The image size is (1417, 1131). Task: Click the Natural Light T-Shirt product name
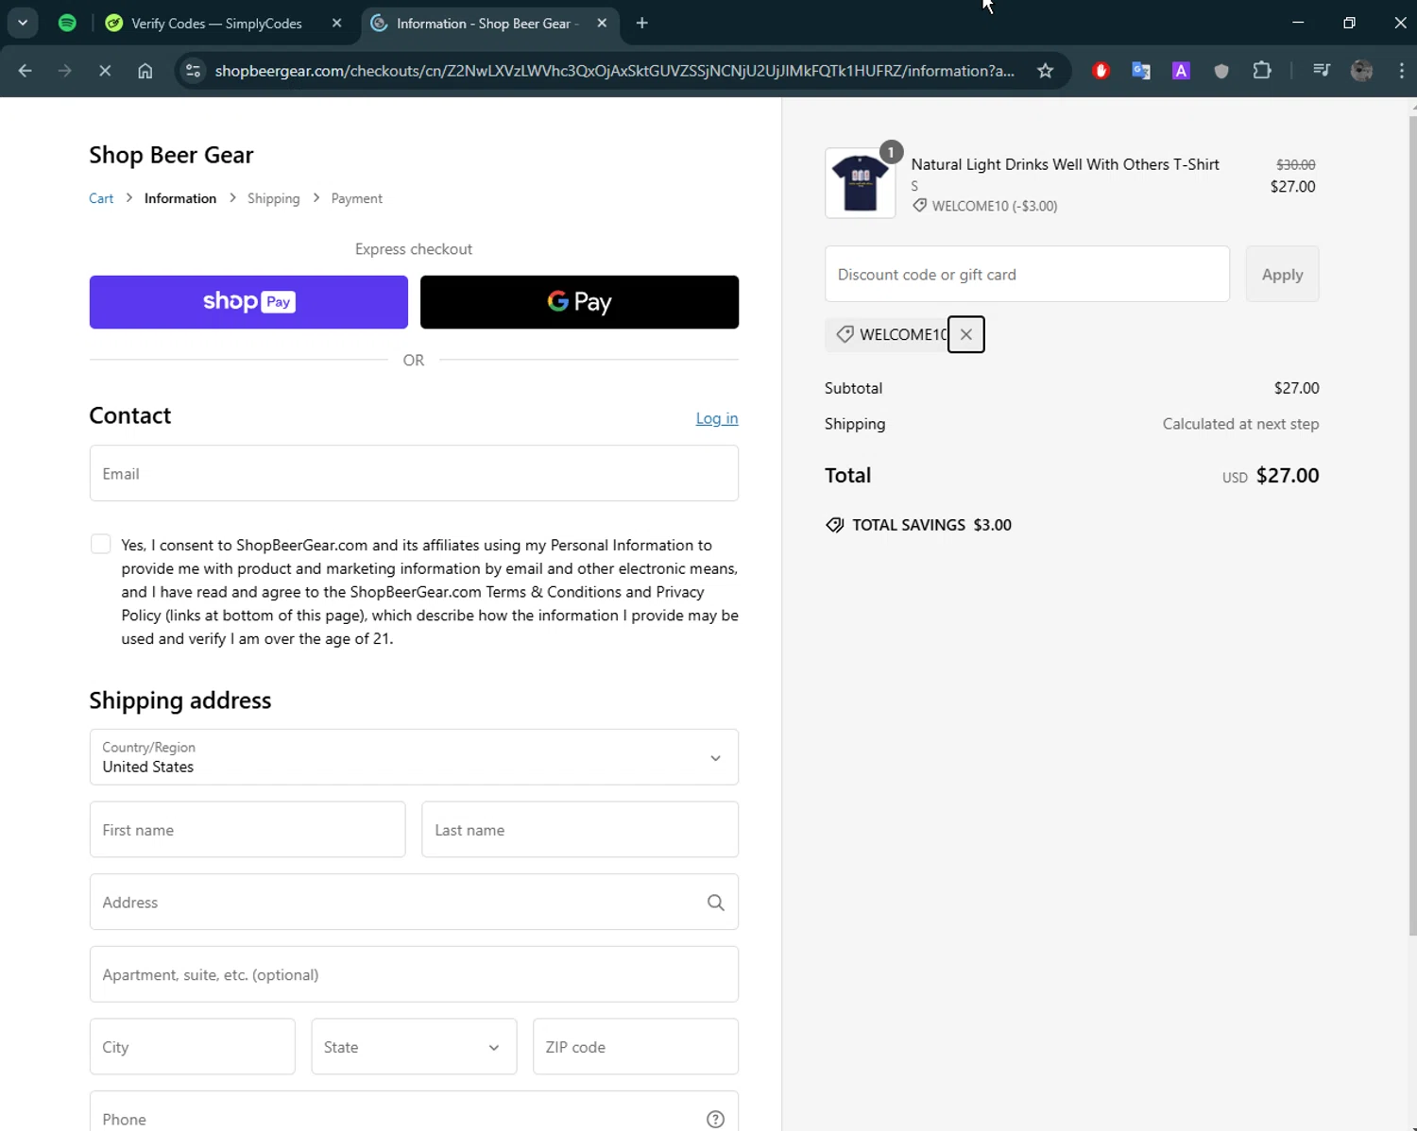[x=1065, y=164]
